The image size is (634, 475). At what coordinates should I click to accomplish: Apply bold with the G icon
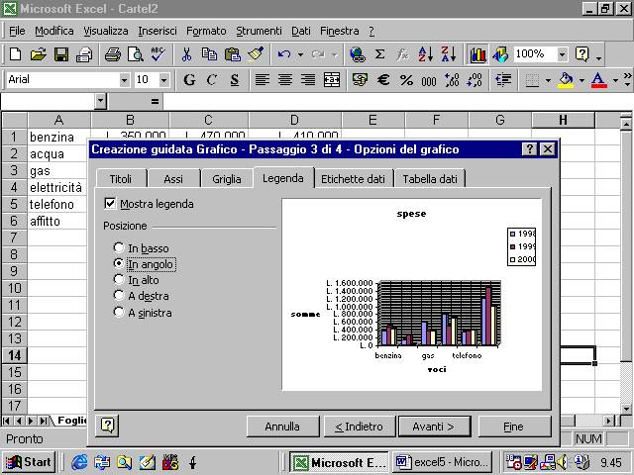[189, 80]
